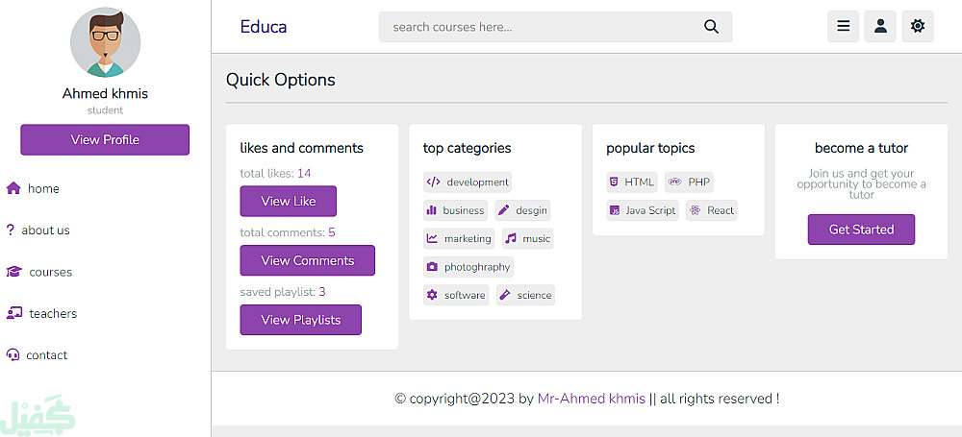Click View Playlists button
Image resolution: width=962 pixels, height=437 pixels.
[x=300, y=320]
